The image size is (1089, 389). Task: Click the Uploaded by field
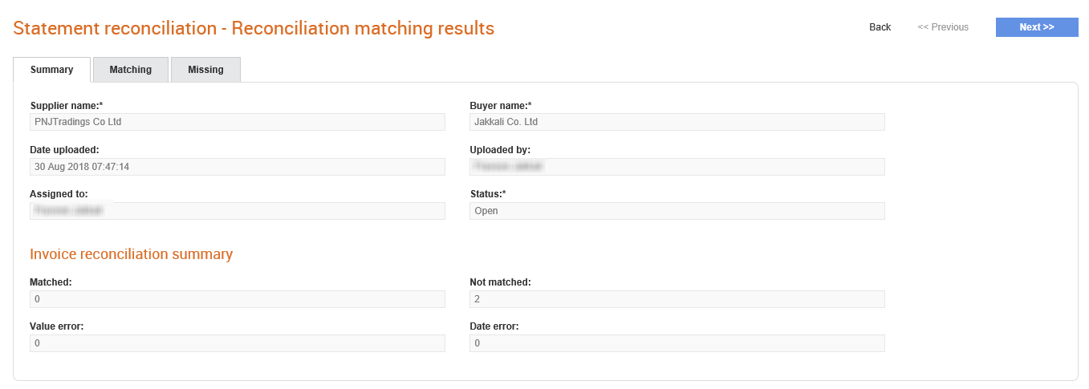pos(677,167)
